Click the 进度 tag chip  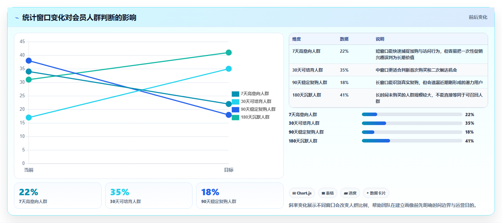[350, 193]
